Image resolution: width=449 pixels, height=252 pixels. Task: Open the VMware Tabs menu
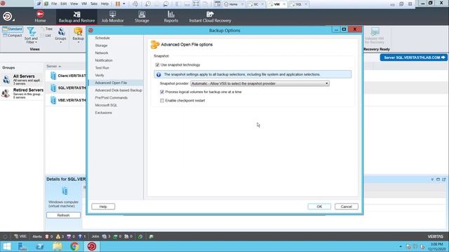click(x=94, y=3)
